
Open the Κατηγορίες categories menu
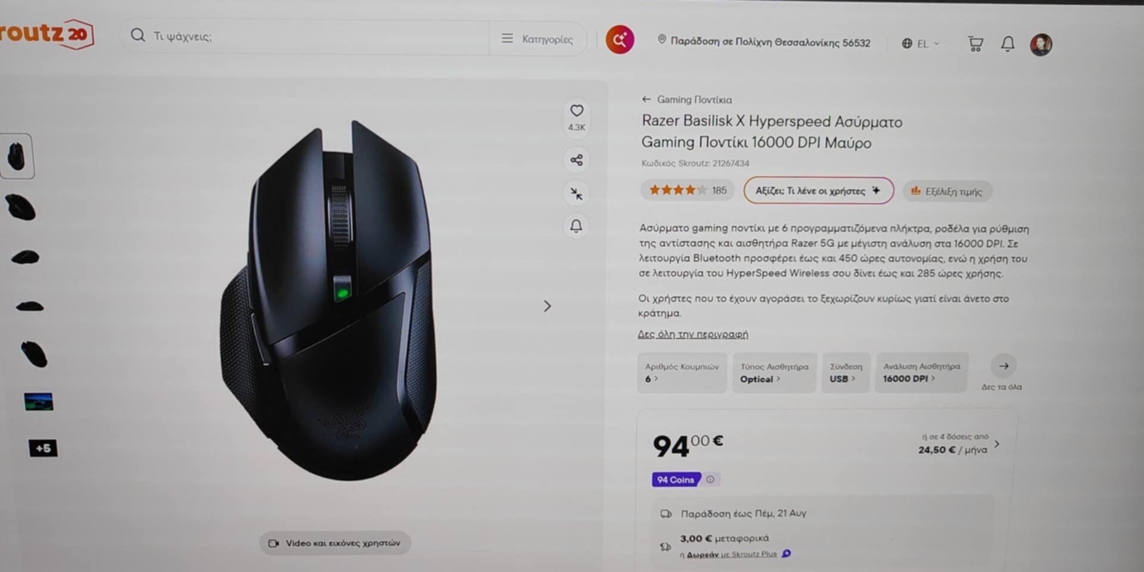pyautogui.click(x=537, y=39)
